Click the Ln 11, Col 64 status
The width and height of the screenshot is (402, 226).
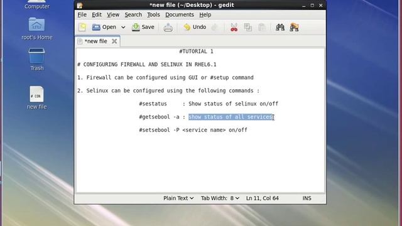pyautogui.click(x=263, y=198)
